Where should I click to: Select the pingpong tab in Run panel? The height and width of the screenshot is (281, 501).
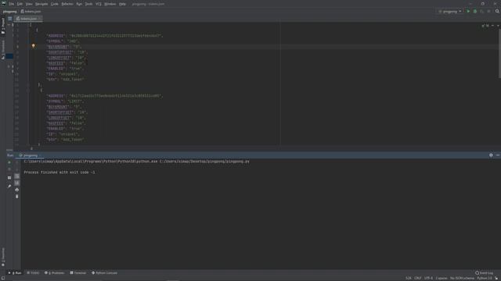(30, 155)
